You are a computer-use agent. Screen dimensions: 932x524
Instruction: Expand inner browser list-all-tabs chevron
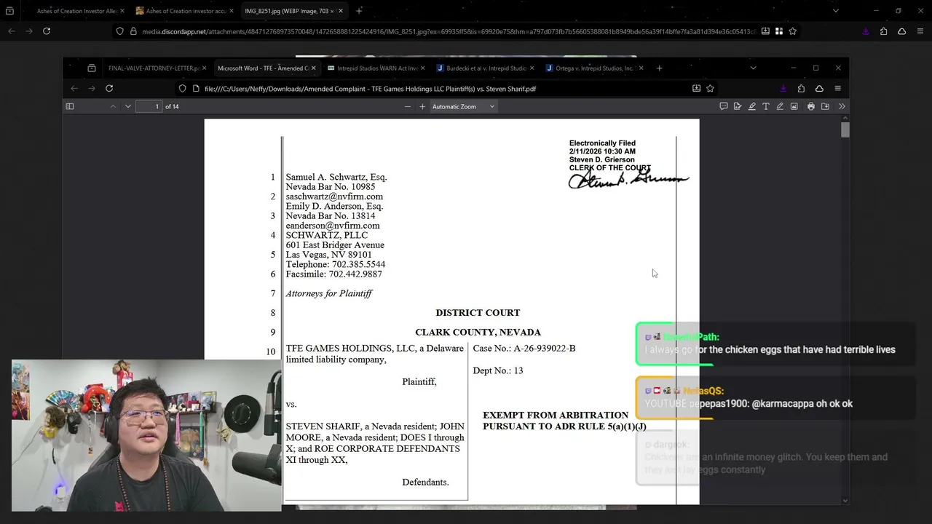pos(753,68)
